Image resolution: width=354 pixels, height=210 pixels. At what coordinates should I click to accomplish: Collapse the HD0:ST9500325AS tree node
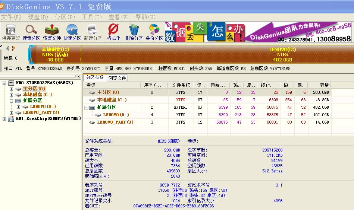(x=4, y=83)
